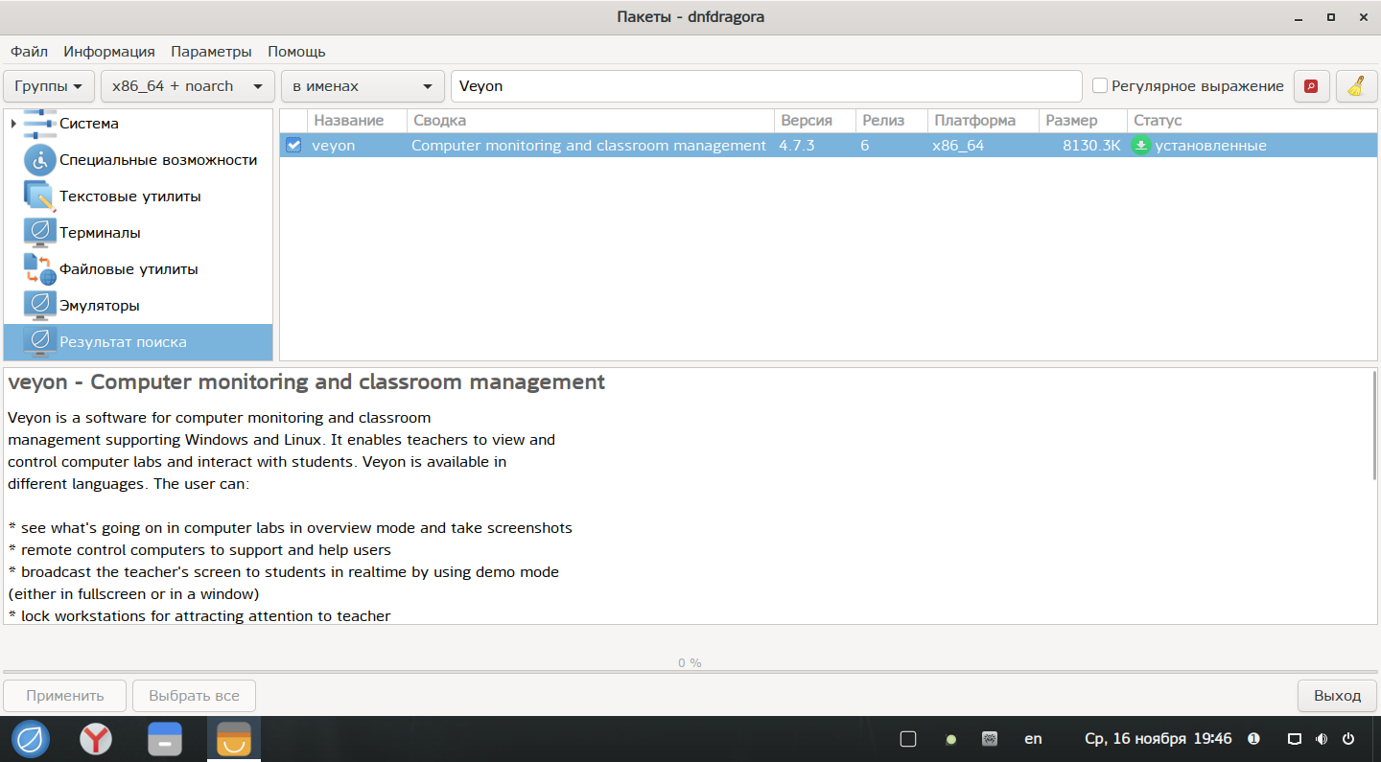Click the Выбрать все button
Image resolution: width=1381 pixels, height=762 pixels.
point(195,696)
